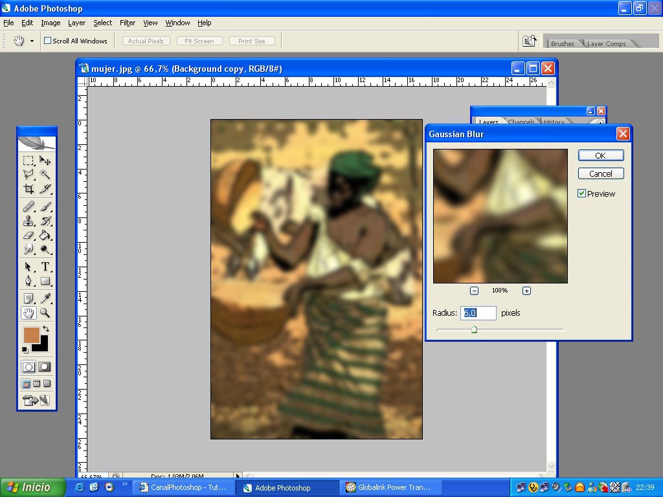663x497 pixels.
Task: Click the Print Size button
Action: (x=252, y=41)
